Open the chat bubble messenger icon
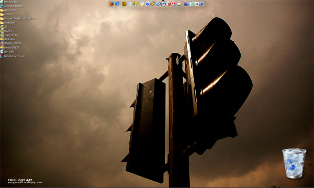The image size is (314, 188). click(158, 4)
